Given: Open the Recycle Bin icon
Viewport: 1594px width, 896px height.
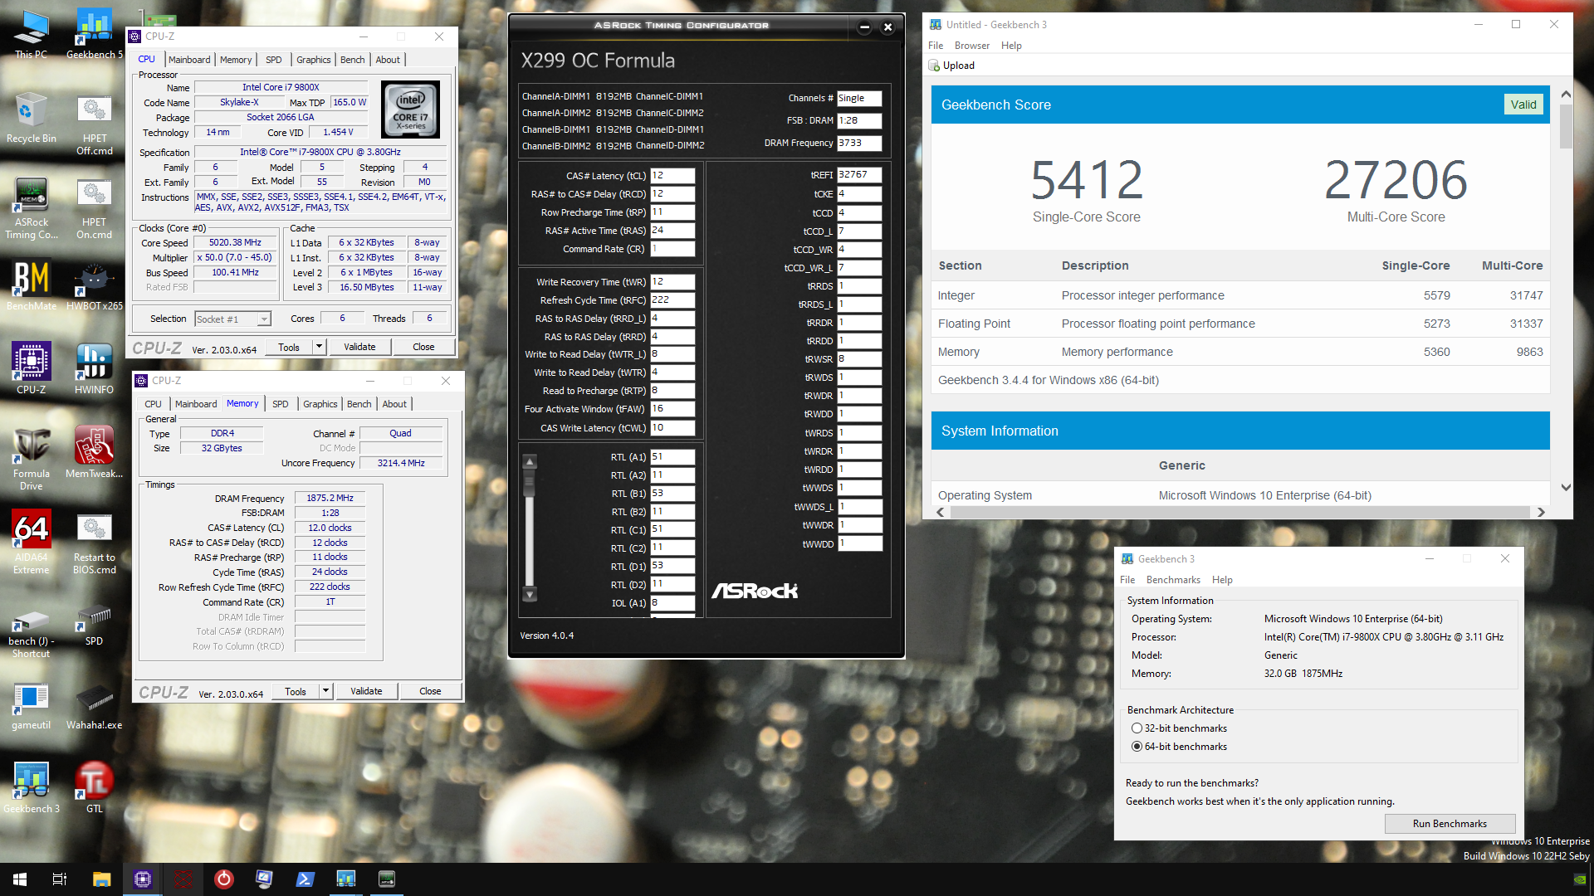Looking at the screenshot, I should (32, 118).
